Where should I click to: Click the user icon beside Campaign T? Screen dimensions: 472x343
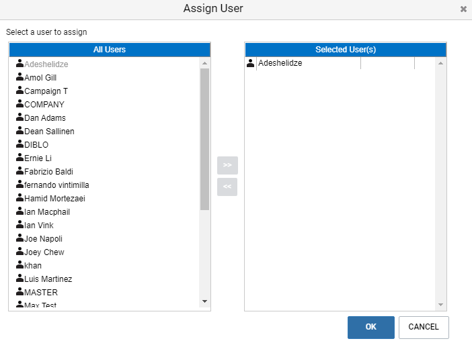pos(20,90)
